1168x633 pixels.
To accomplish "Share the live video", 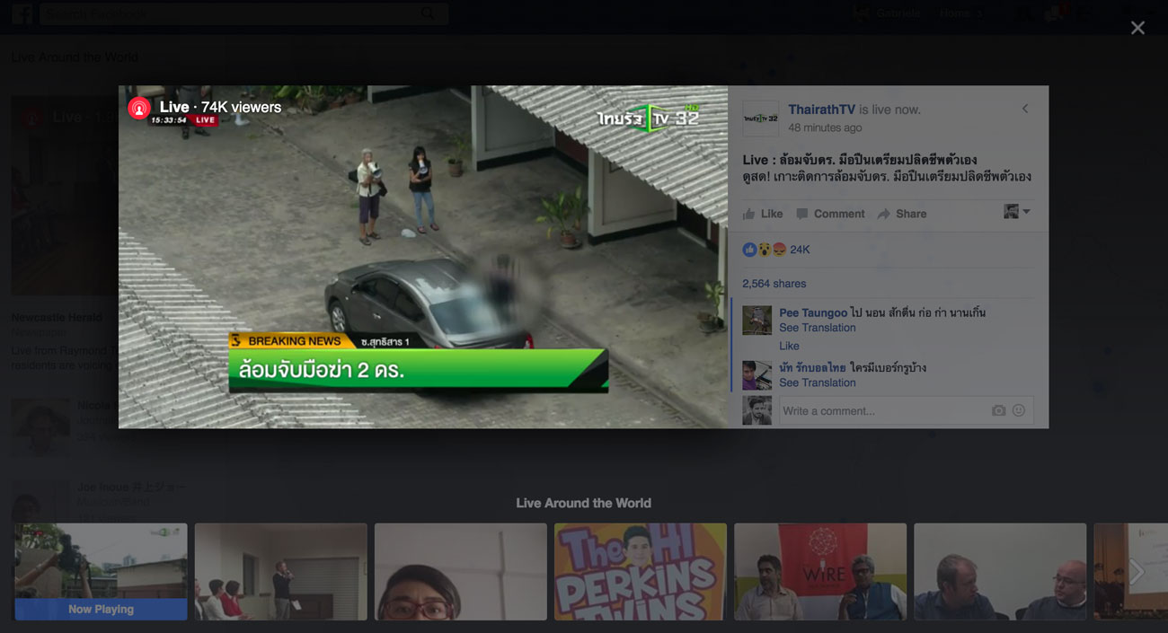I will pyautogui.click(x=902, y=214).
